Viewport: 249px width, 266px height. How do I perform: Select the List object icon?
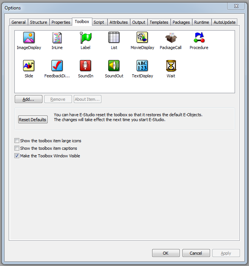[114, 37]
